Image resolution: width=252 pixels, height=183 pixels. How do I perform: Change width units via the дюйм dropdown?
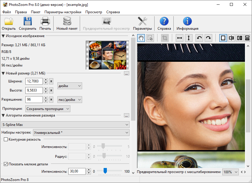(69, 85)
